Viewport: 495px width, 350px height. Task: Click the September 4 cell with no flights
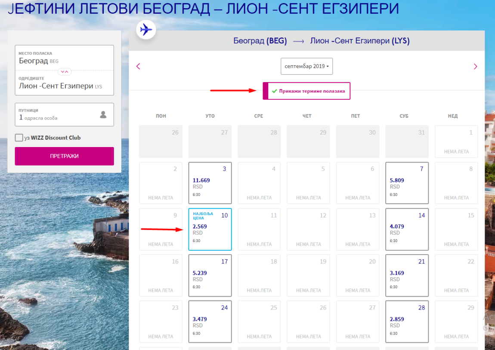[x=259, y=183]
